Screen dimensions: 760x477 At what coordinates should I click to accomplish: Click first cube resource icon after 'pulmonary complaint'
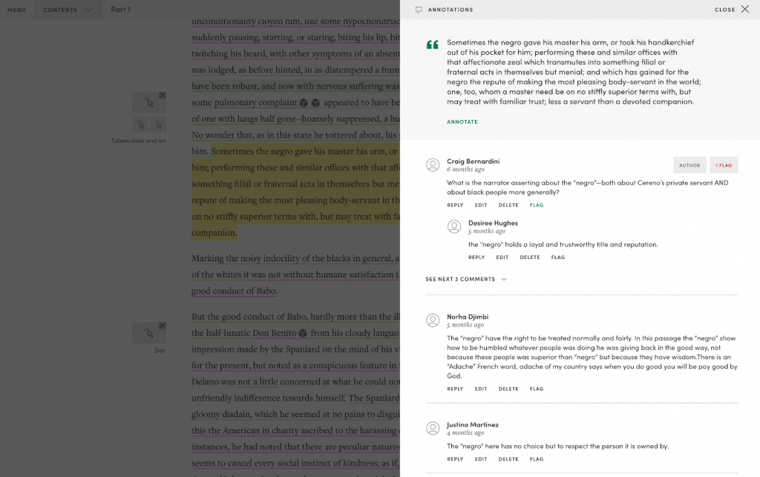coord(304,102)
